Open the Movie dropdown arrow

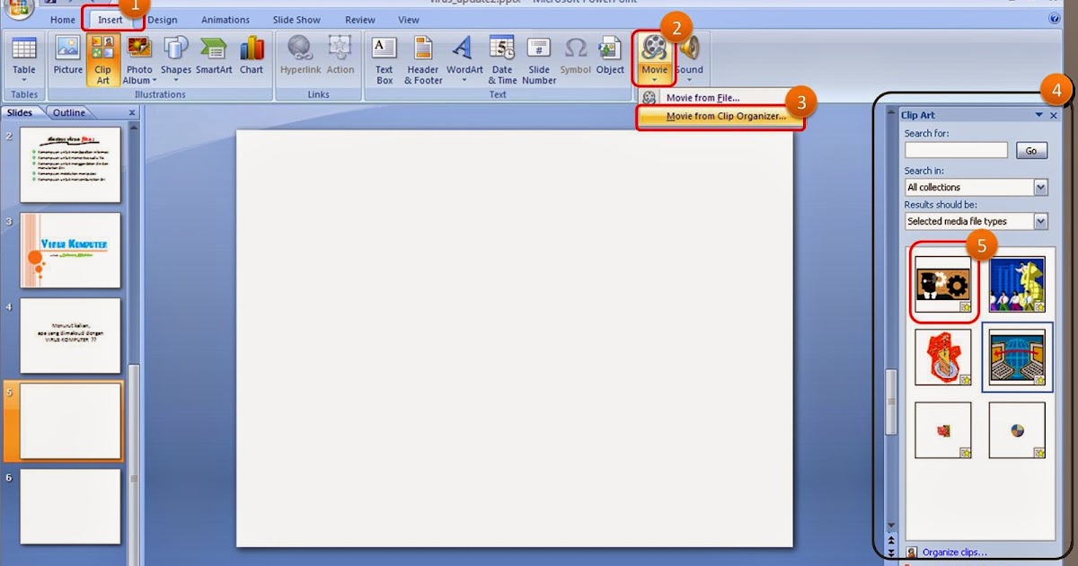(x=654, y=80)
